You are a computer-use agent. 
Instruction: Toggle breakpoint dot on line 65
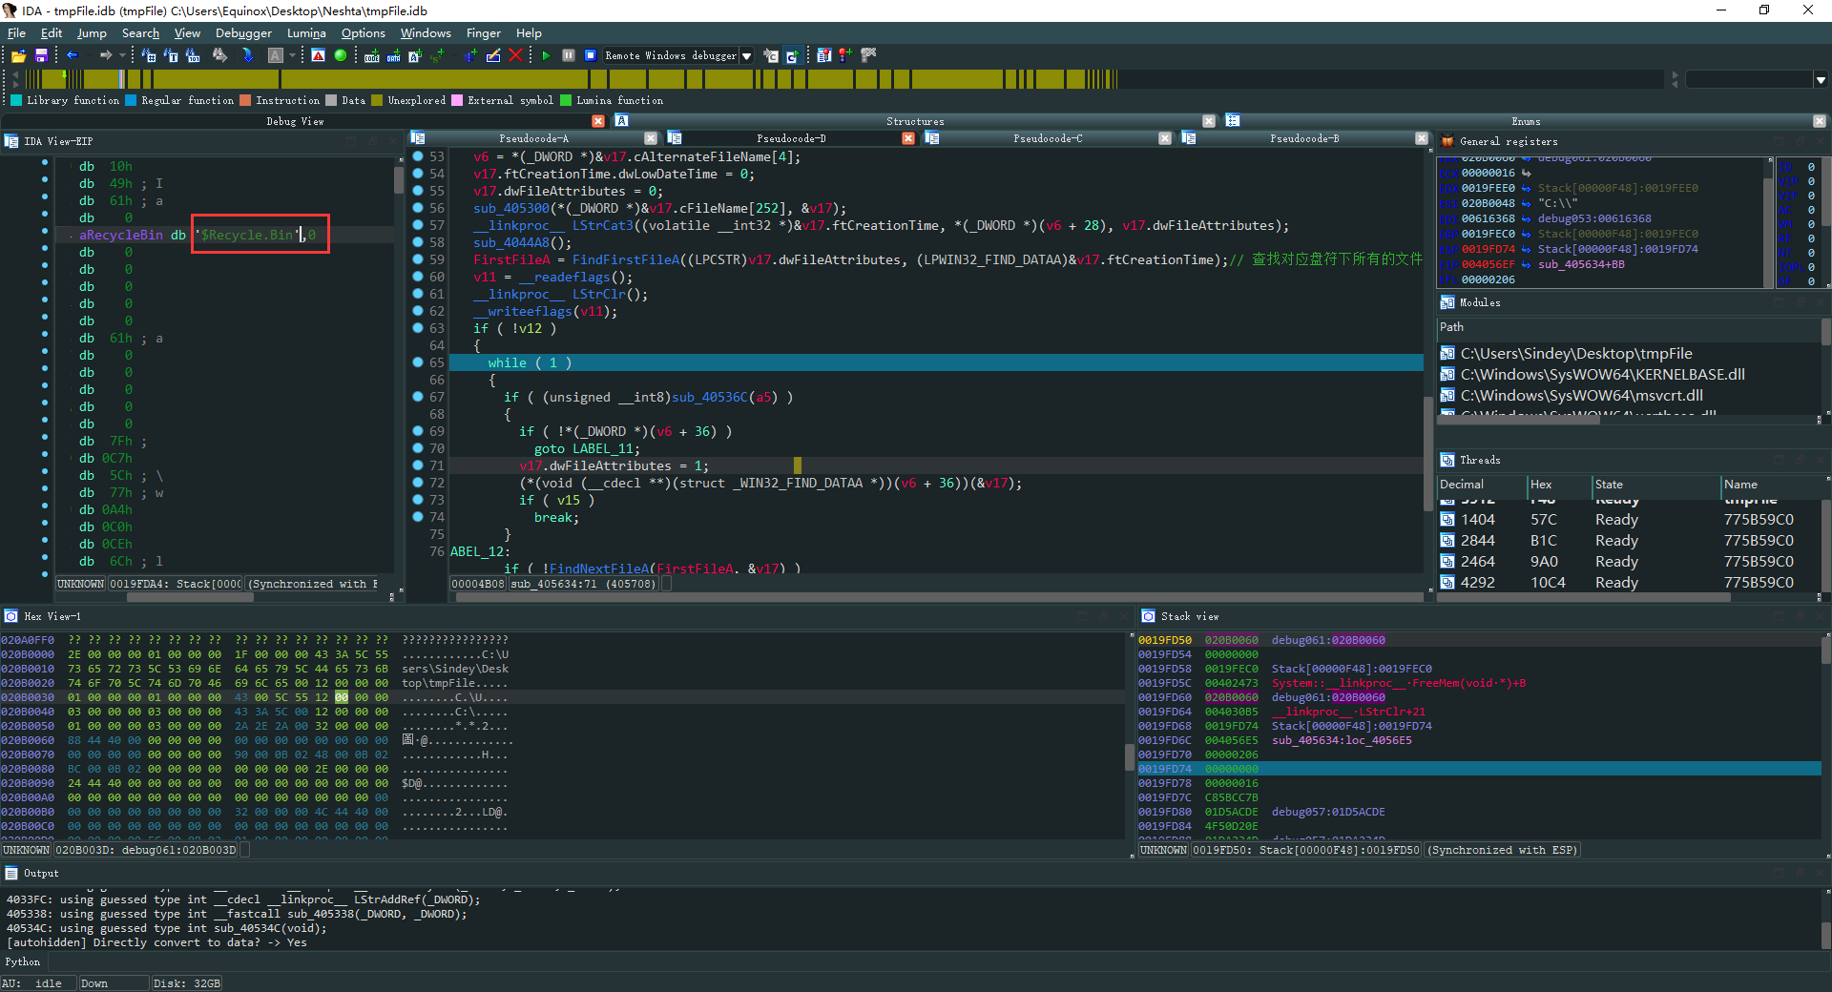(418, 362)
